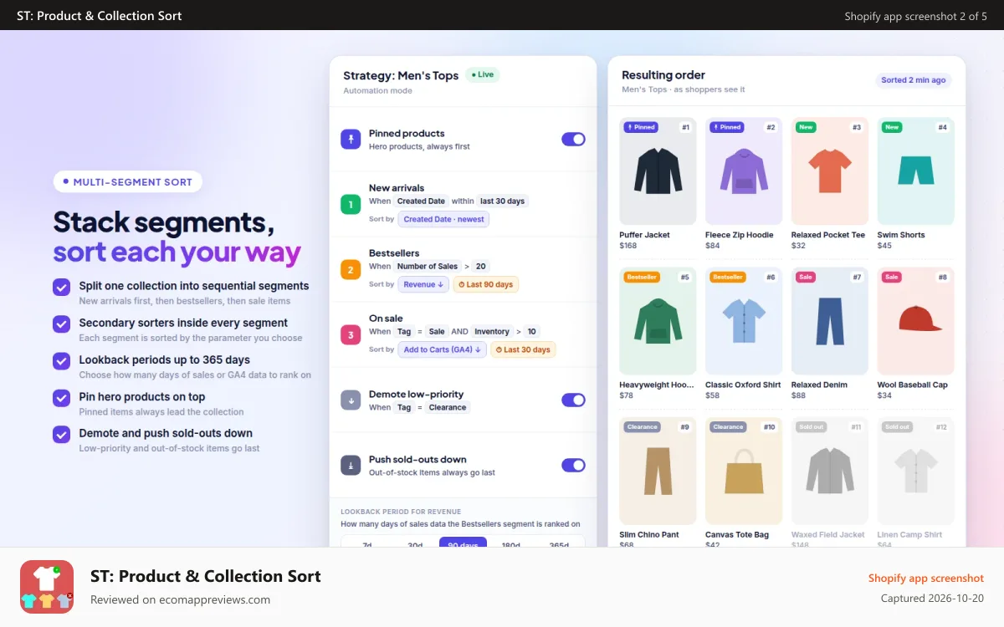The height and width of the screenshot is (627, 1004).
Task: Click the Shopify app screenshot link at the bottom
Action: 926,579
